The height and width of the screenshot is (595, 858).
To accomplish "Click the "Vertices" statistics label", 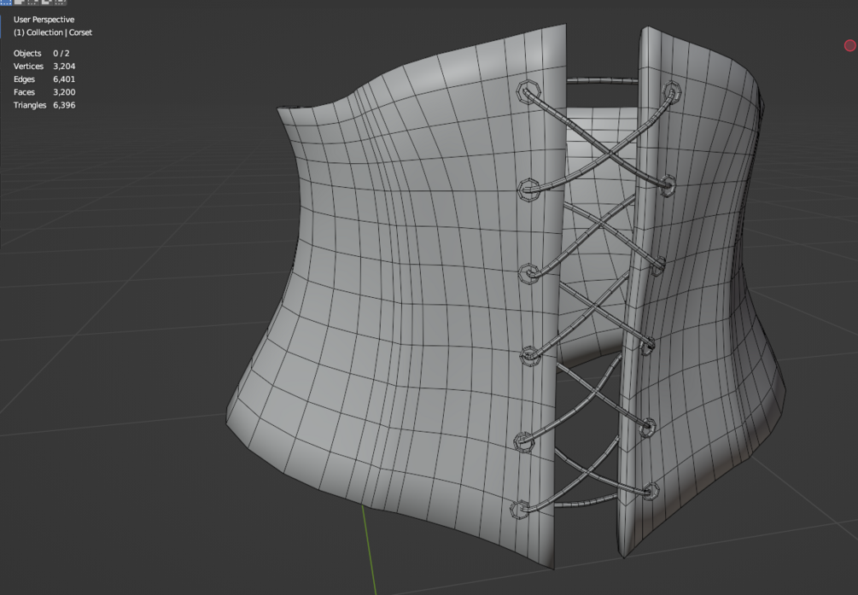I will click(x=28, y=67).
